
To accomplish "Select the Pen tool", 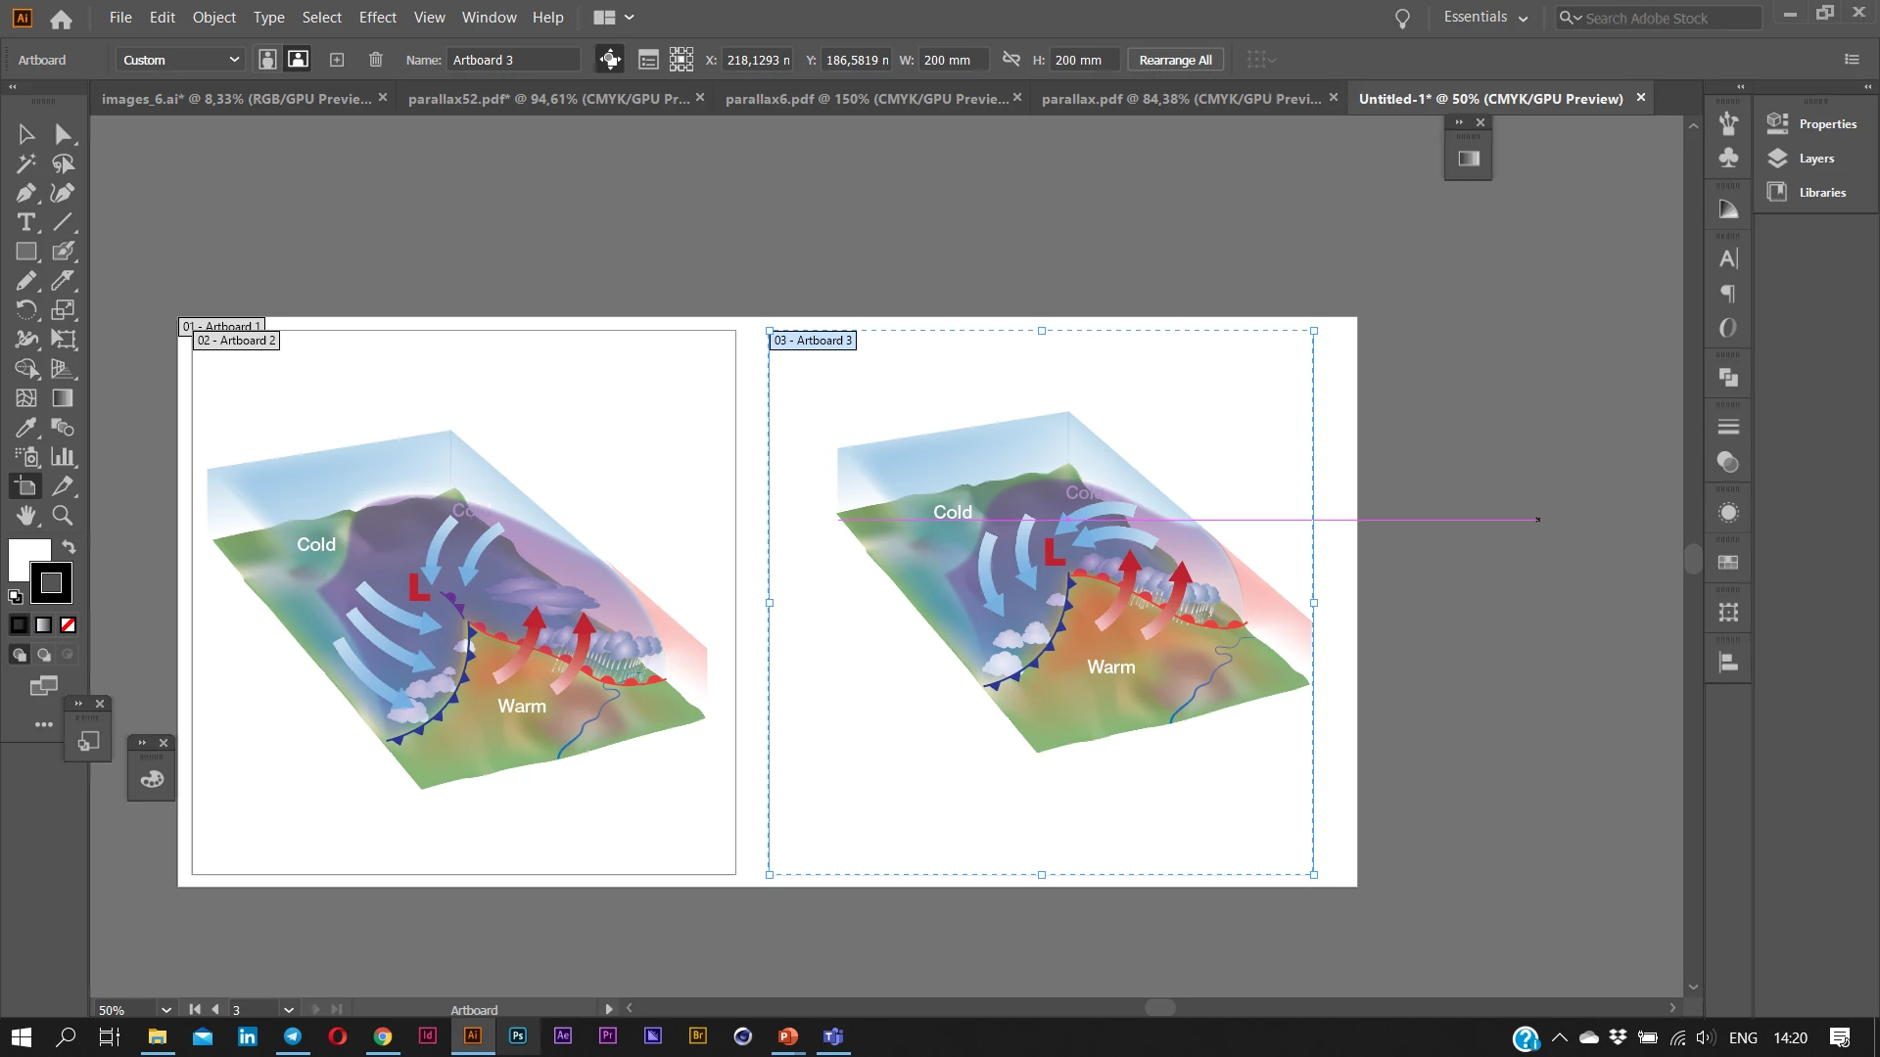I will pos(26,193).
